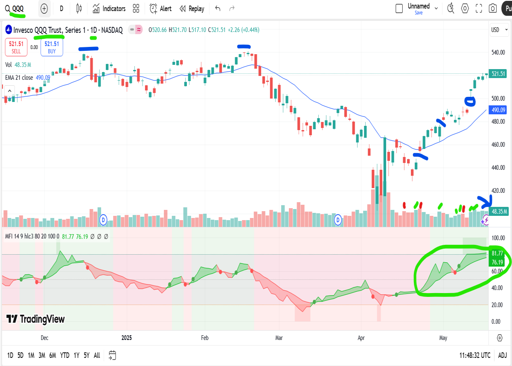Click the 81.77 MFI value label
The image size is (512, 366).
tap(498, 253)
